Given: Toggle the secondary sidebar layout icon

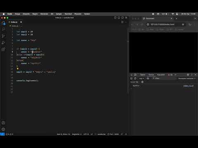Looking at the screenshot, I should (123, 18).
